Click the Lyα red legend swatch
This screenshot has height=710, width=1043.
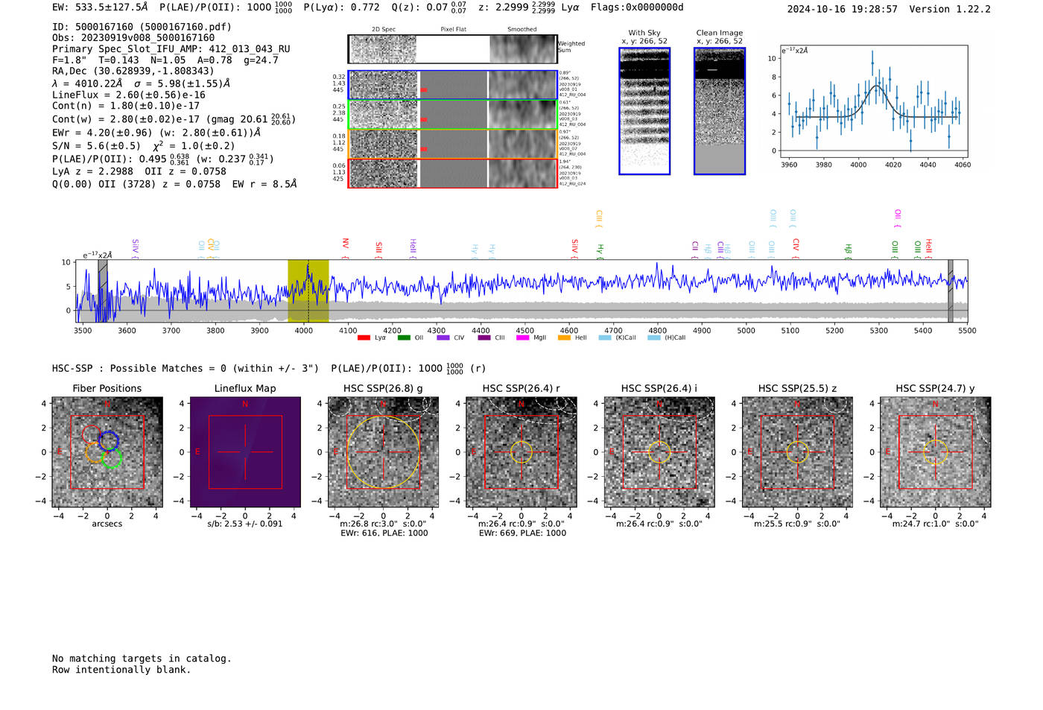[x=364, y=338]
